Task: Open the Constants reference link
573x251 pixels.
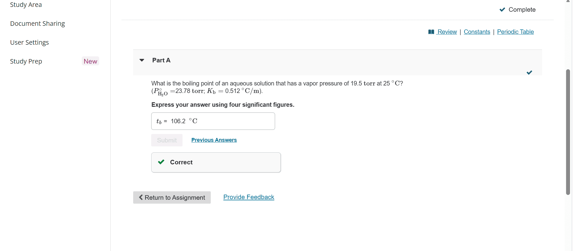Action: [x=476, y=31]
